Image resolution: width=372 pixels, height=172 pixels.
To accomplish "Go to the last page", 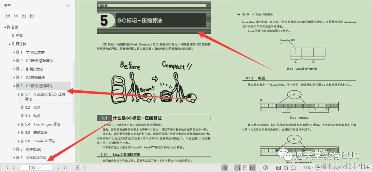I will click(x=65, y=168).
